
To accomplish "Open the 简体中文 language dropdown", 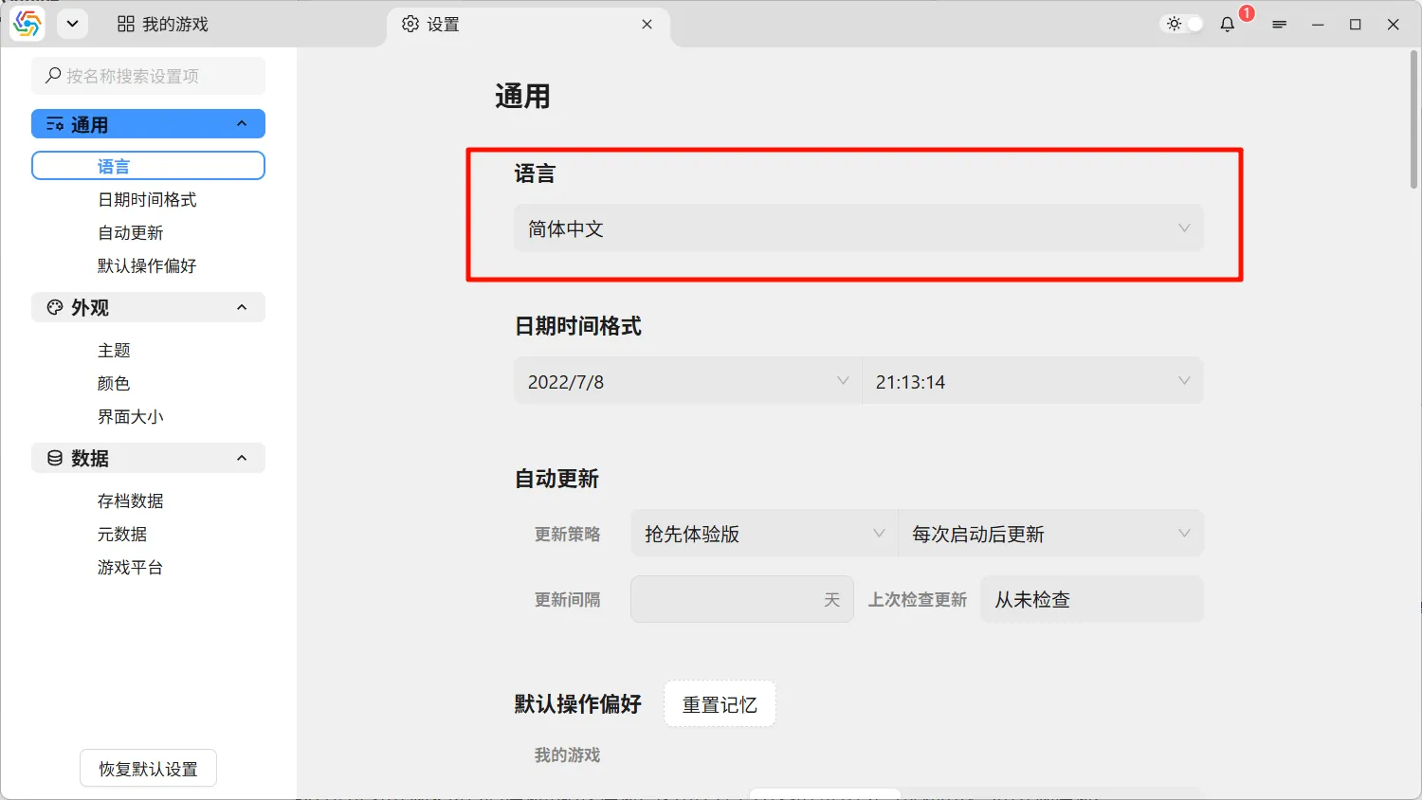I will [x=858, y=228].
